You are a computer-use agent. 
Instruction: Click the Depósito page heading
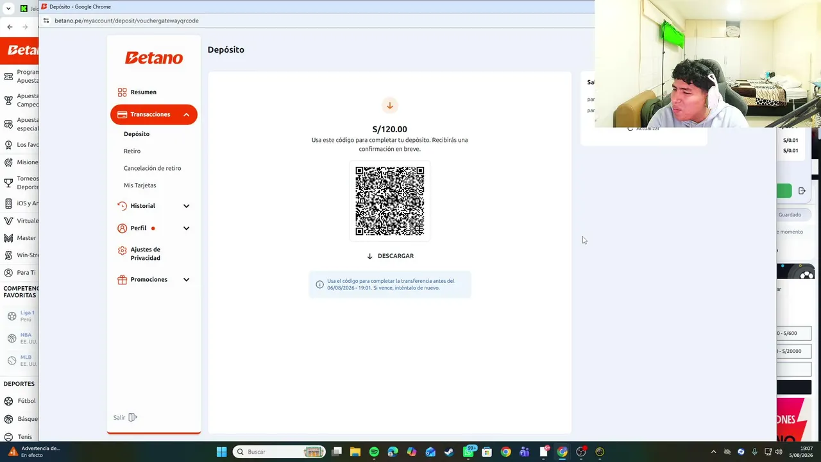[226, 50]
